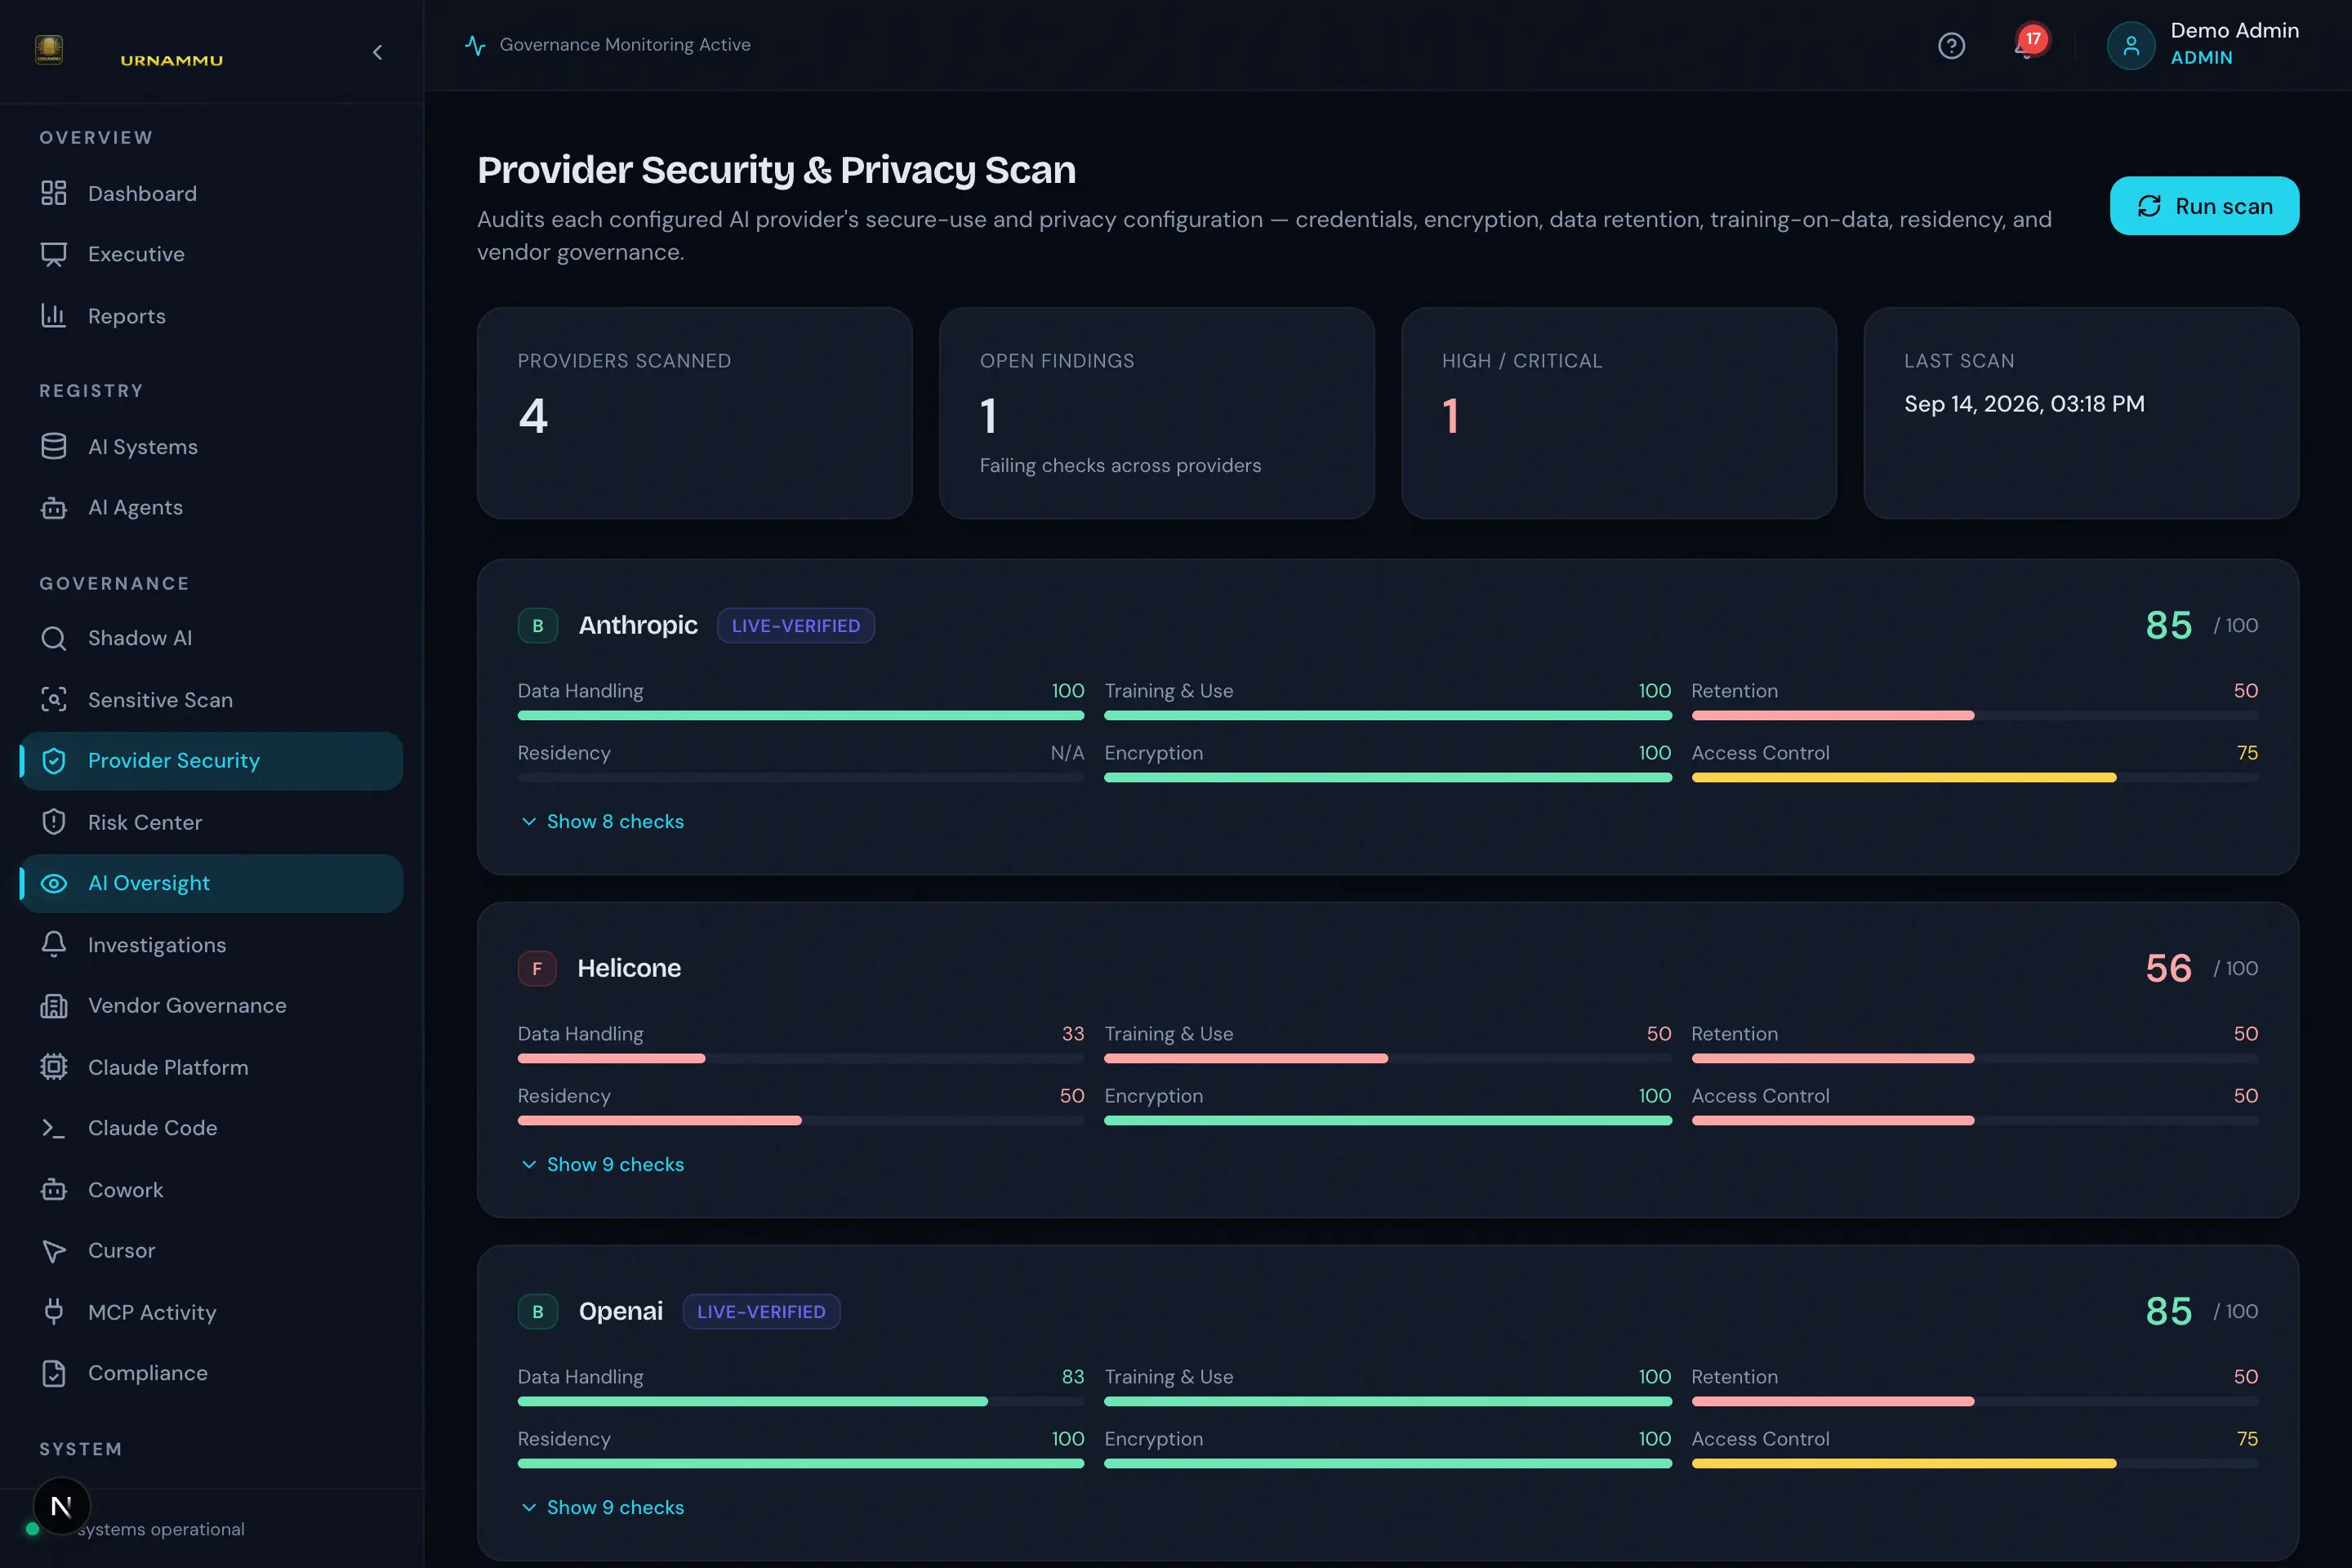Click the Demo Admin name
The image size is (2352, 1568).
(x=2234, y=31)
